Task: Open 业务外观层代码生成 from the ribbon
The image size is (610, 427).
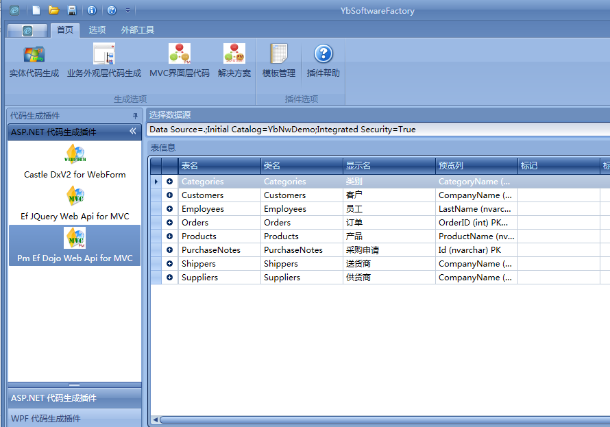Action: [104, 55]
